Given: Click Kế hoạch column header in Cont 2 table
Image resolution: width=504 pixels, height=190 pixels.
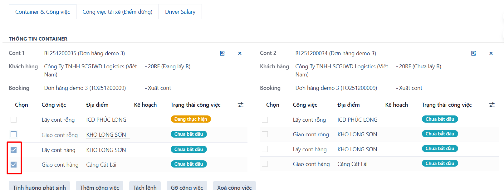Looking at the screenshot, I should click(397, 105).
